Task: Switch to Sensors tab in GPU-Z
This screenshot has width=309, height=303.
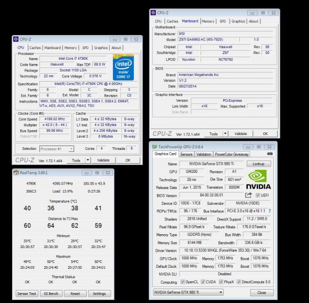Action: pyautogui.click(x=186, y=154)
